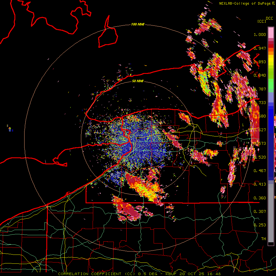The height and width of the screenshot is (276, 276).
Task: Click the radar site marker at map center
Action: click(138, 138)
